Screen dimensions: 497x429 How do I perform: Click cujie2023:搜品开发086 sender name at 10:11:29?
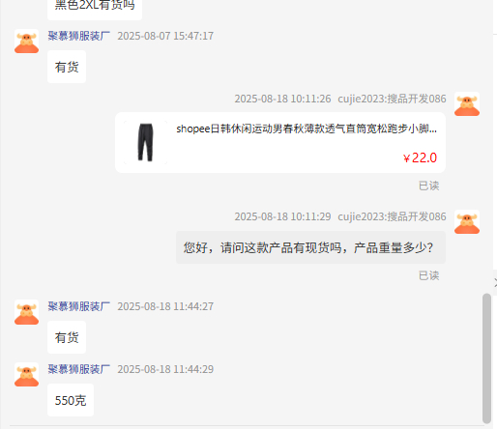point(392,216)
